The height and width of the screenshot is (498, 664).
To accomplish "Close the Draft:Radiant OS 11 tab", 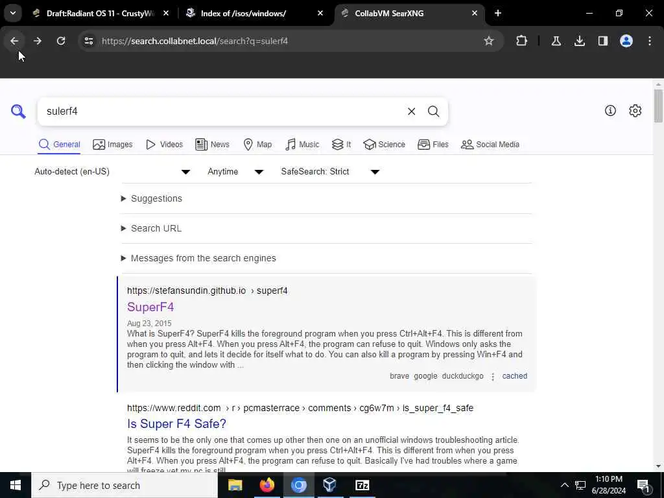I will 166,13.
